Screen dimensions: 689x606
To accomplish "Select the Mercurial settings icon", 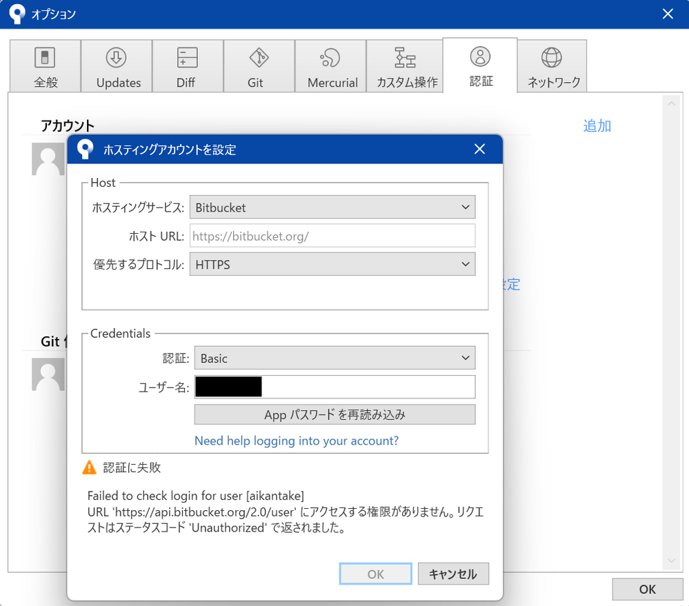I will [330, 65].
